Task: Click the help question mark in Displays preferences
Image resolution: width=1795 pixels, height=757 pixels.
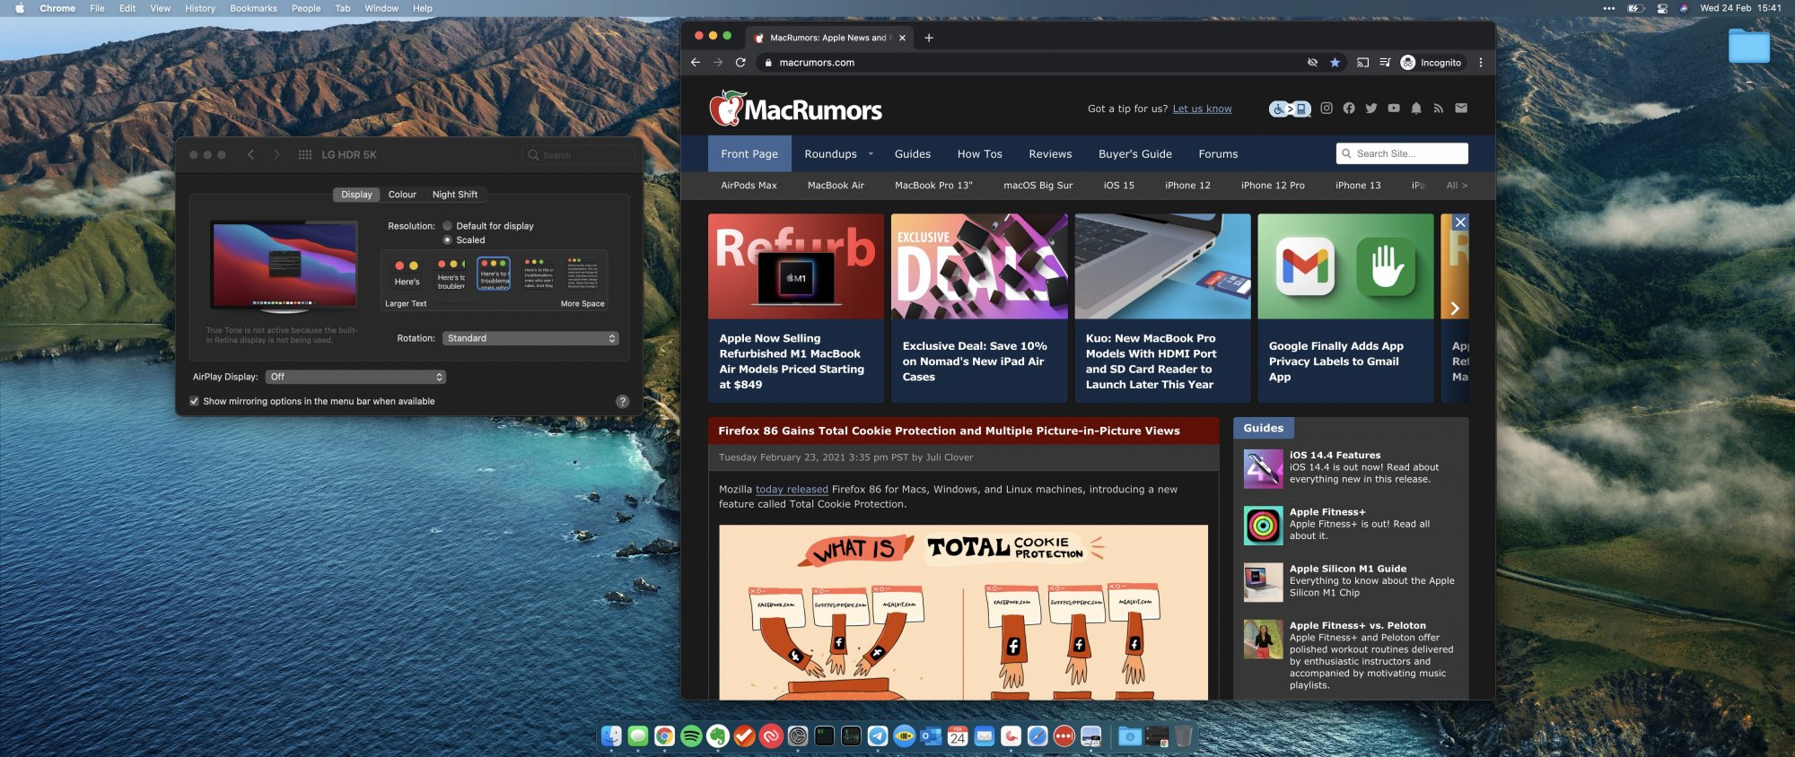Action: (x=623, y=402)
